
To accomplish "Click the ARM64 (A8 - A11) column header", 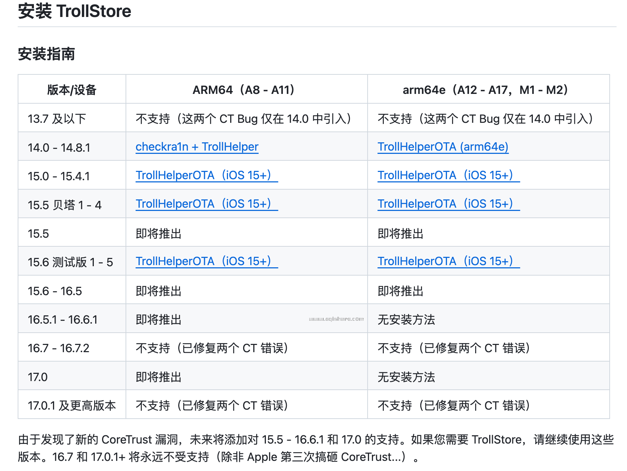I will (x=246, y=90).
